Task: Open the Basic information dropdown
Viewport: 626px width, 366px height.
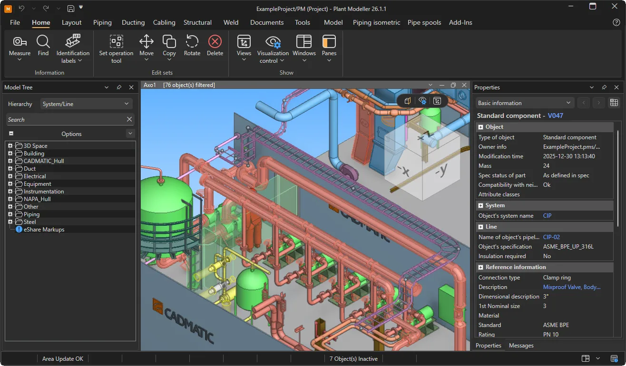Action: 525,103
